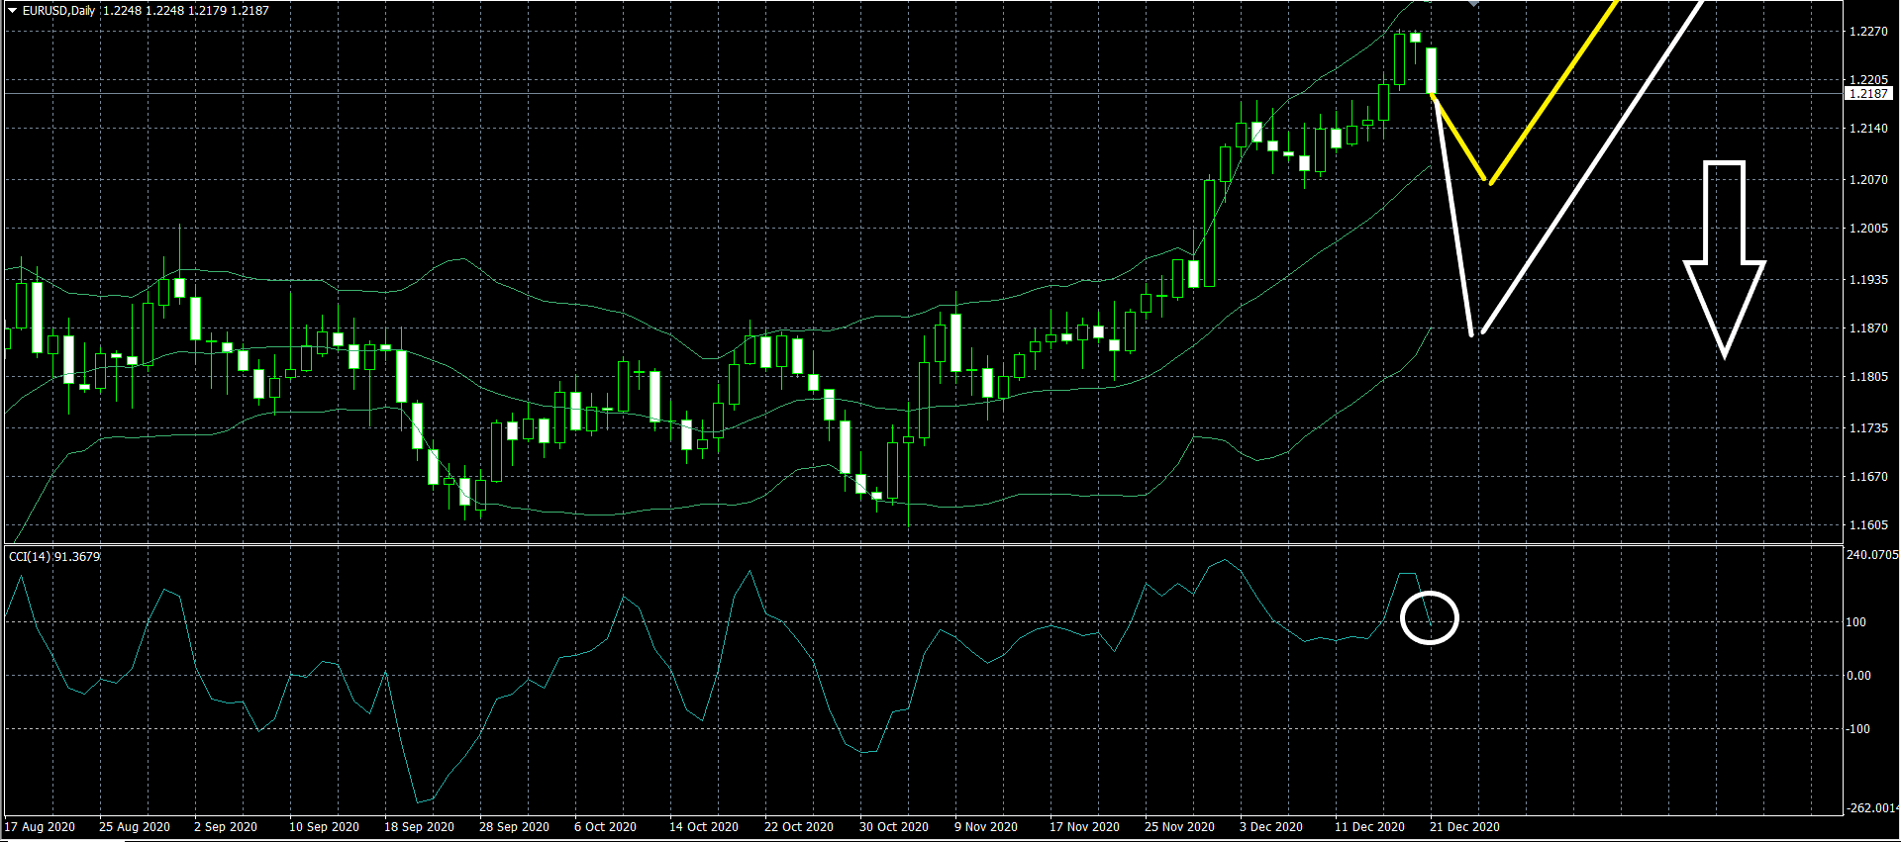The width and height of the screenshot is (1901, 842).
Task: Click the 1.1935 price axis label
Action: coord(1868,280)
